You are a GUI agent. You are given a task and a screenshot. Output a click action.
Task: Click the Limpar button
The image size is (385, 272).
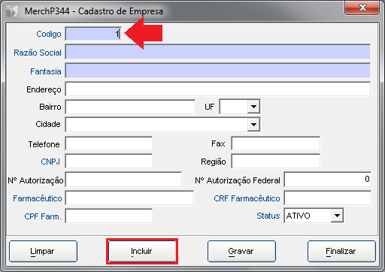tap(43, 251)
